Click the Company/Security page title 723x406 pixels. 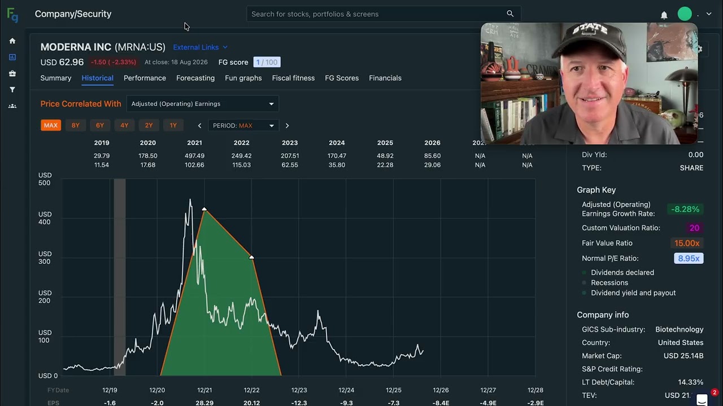[73, 14]
